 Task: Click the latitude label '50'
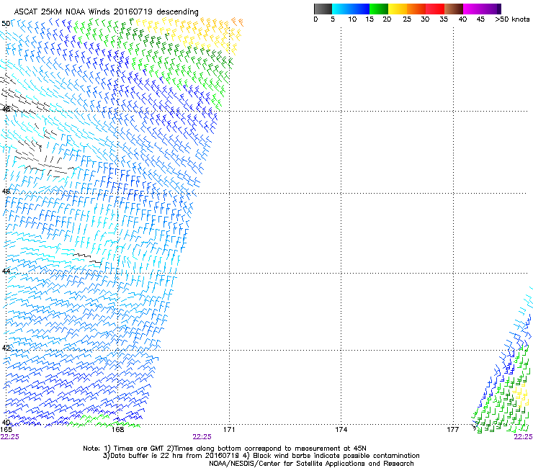6,24
